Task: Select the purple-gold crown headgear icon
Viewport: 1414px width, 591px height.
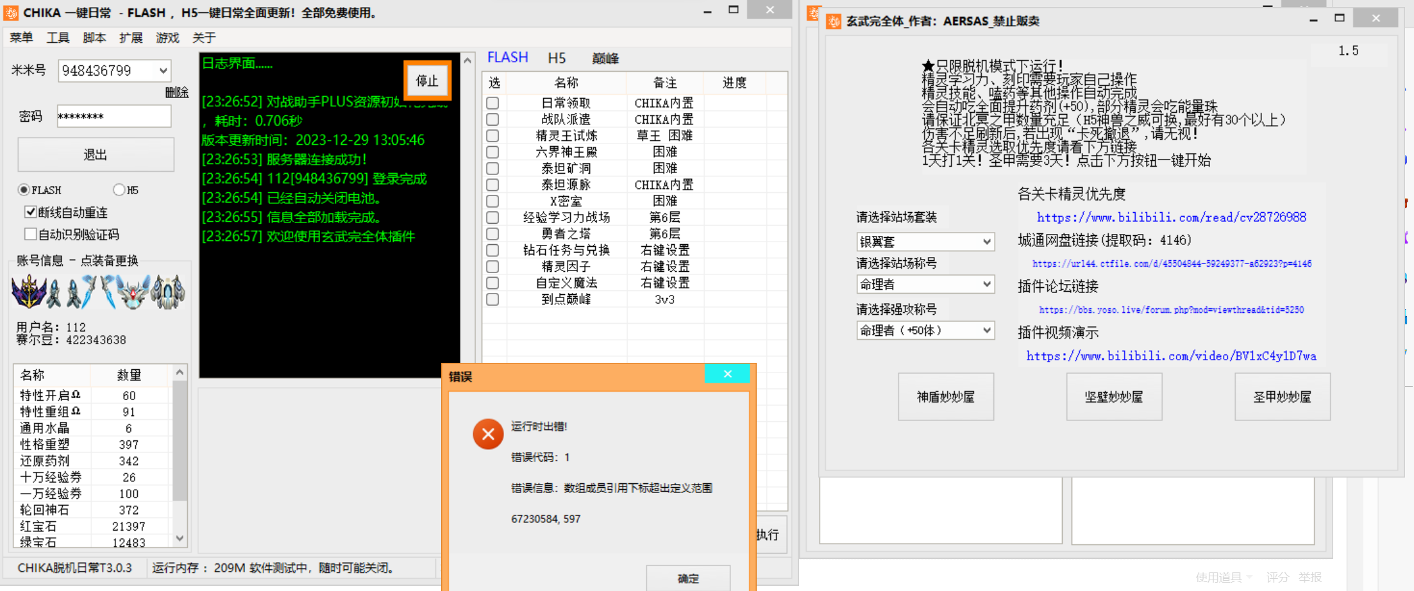Action: [x=28, y=292]
